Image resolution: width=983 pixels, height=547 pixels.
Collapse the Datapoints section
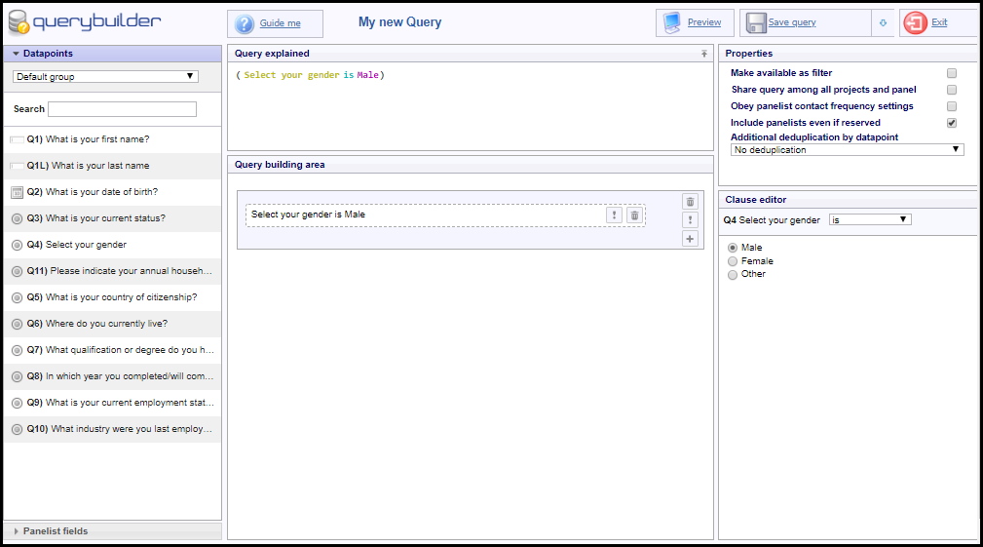113,54
